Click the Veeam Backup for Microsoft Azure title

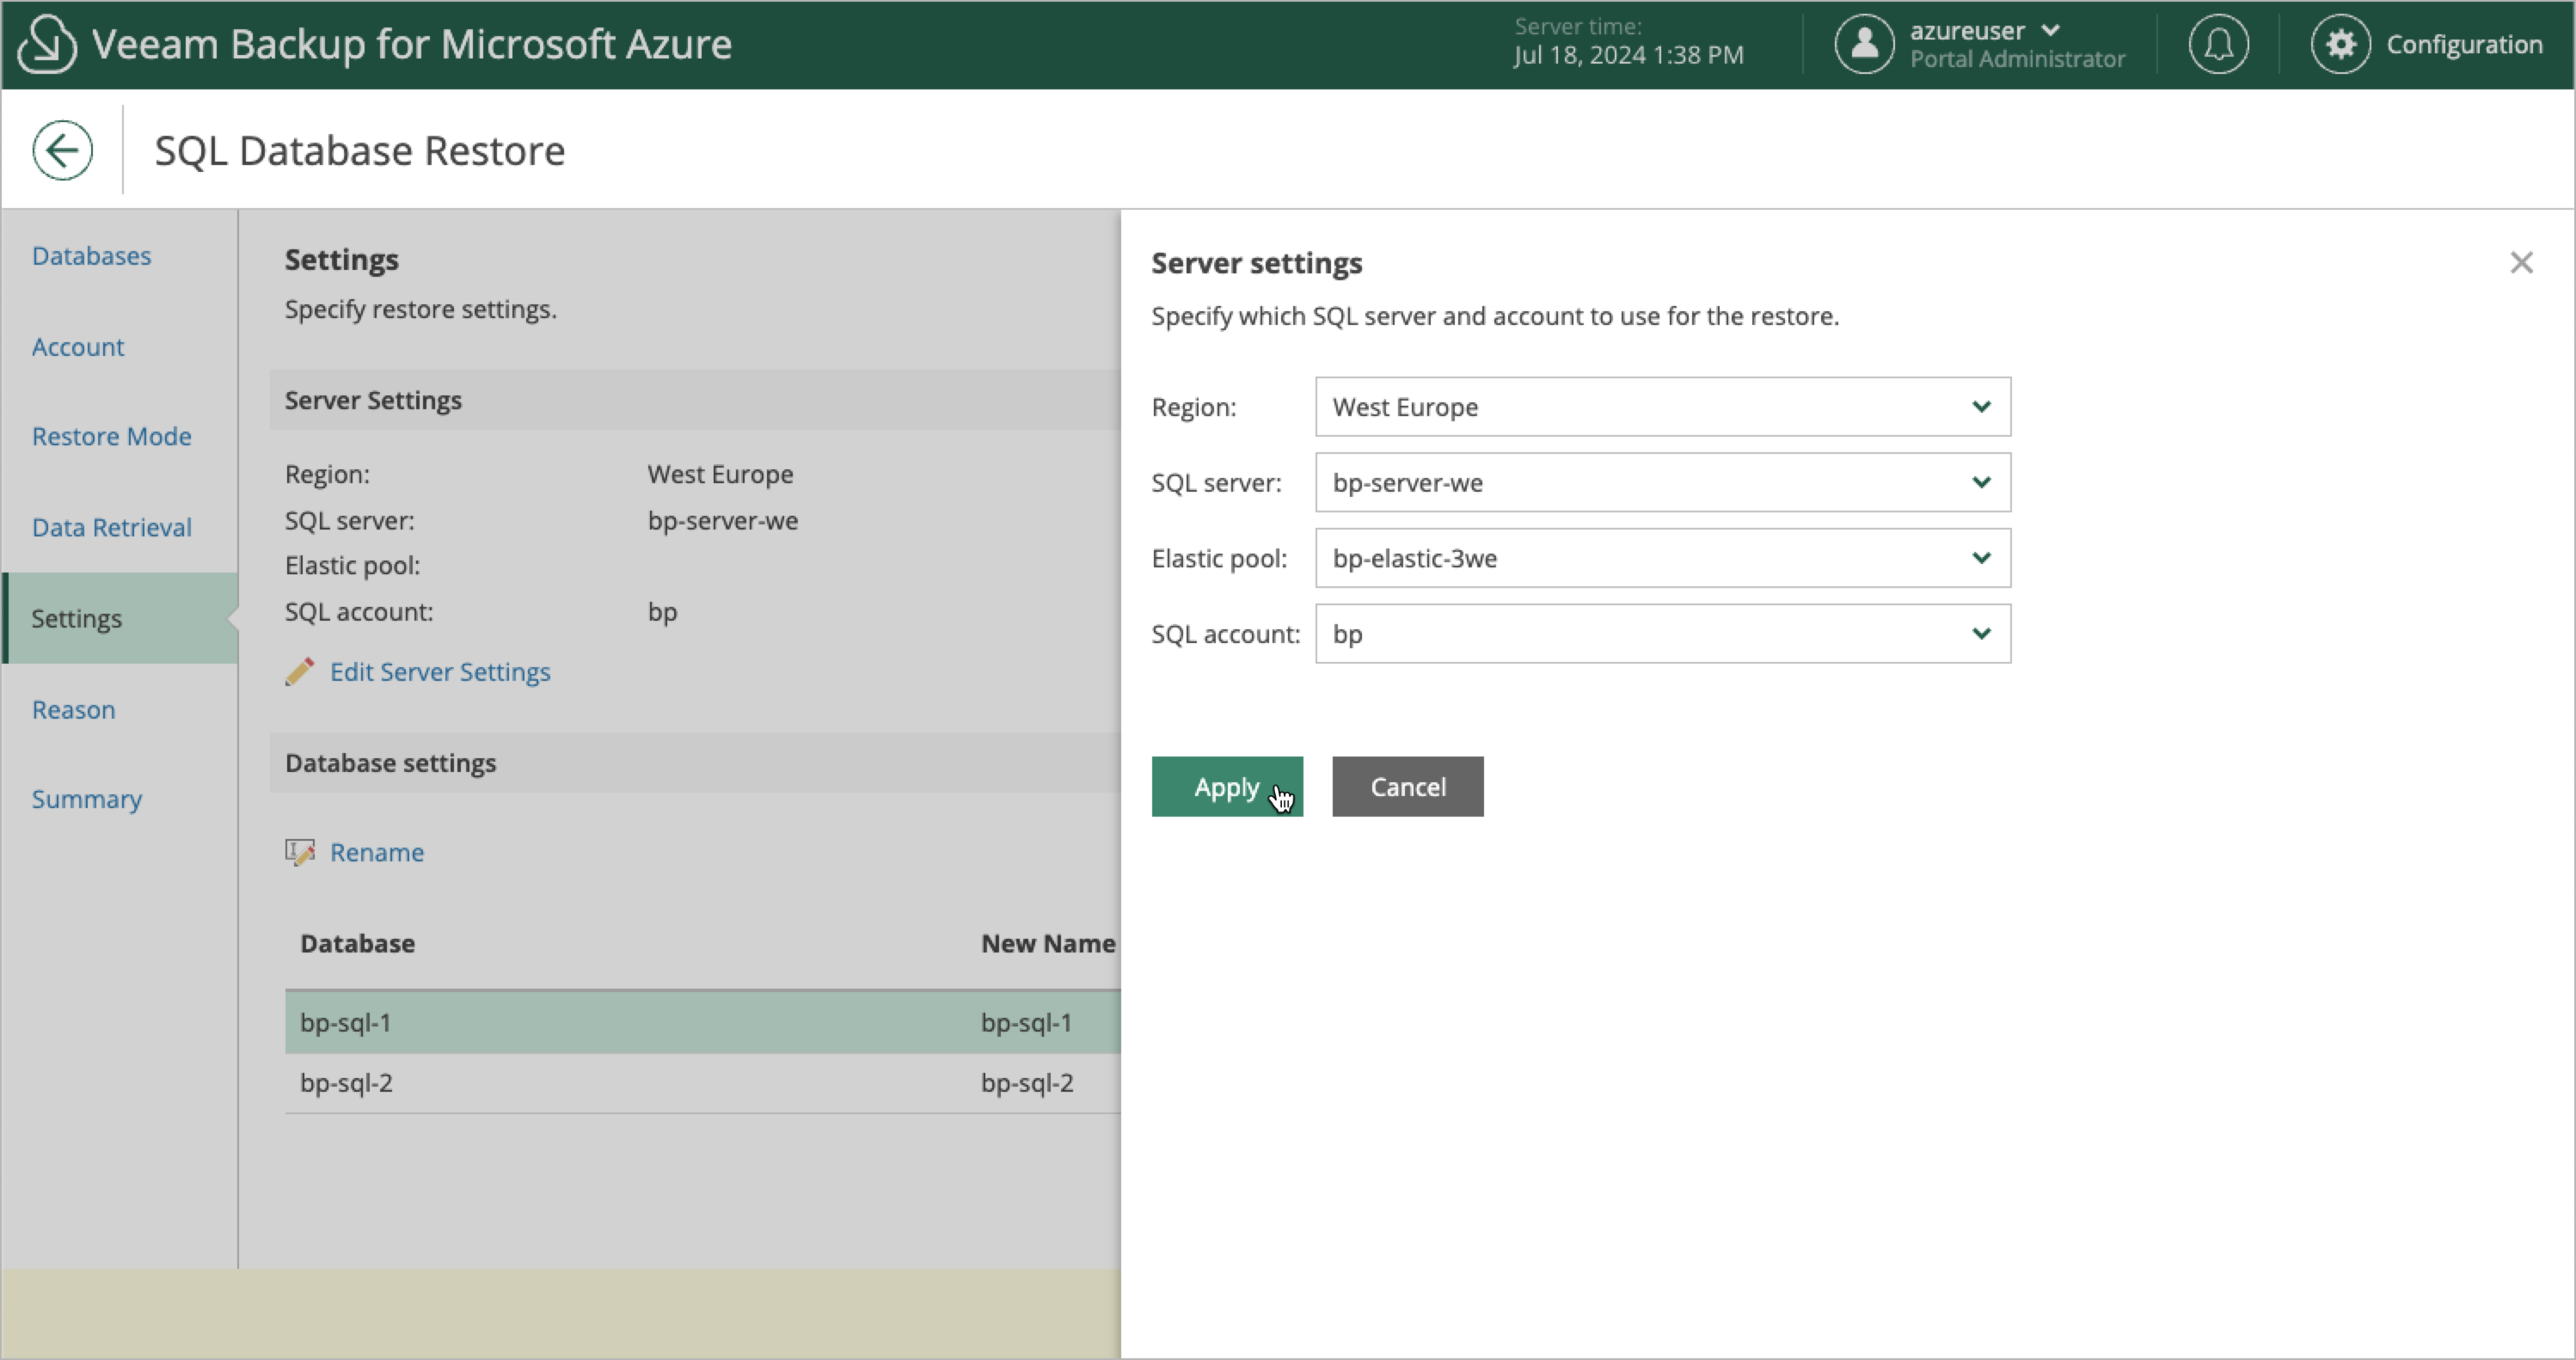412,44
